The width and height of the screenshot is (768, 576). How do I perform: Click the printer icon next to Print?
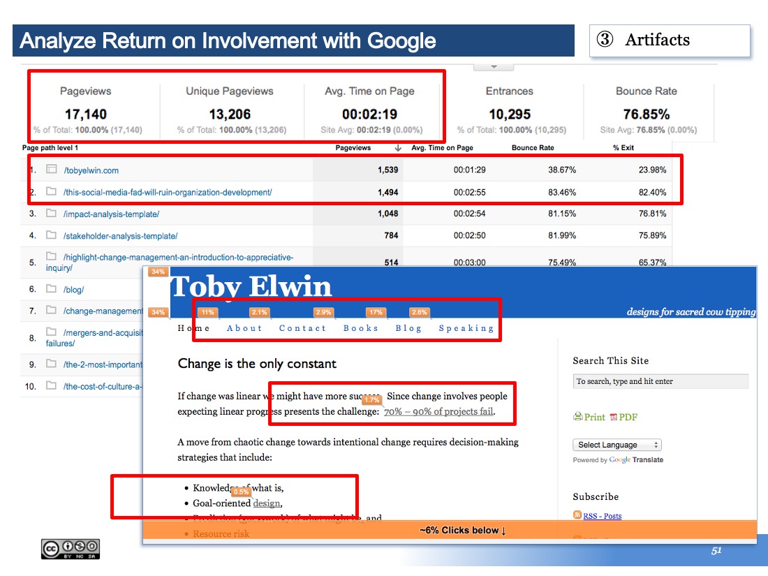[578, 417]
